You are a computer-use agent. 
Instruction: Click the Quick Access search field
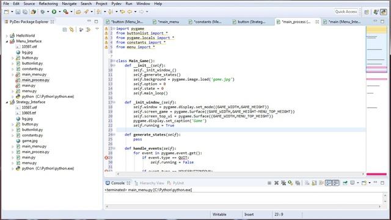tap(346, 12)
